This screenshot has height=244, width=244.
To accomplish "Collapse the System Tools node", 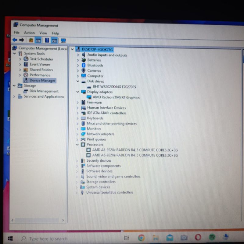I will point(14,54).
